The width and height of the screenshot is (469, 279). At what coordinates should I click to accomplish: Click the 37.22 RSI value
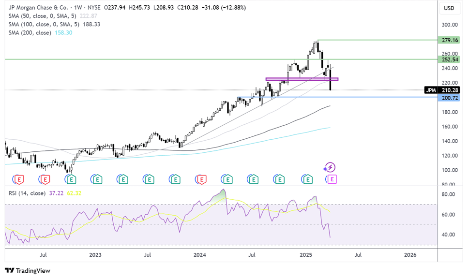point(56,193)
